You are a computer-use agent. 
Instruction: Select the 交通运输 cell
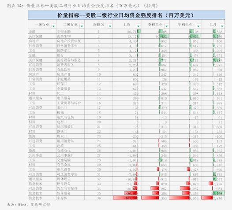71,160
